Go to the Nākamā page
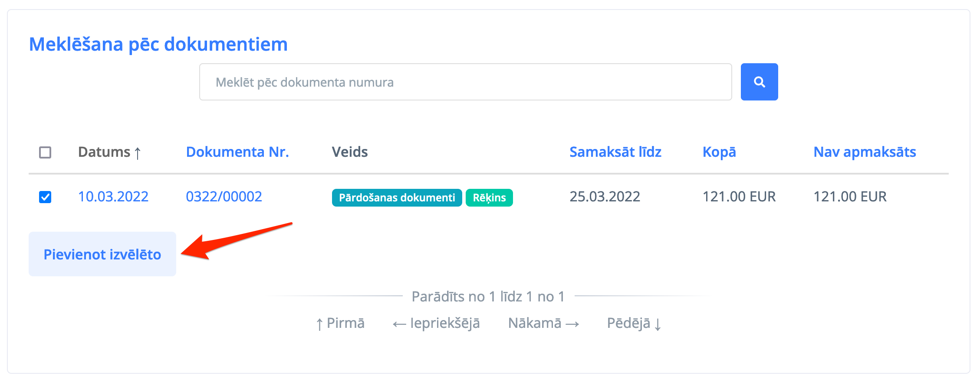This screenshot has width=980, height=382. coord(543,323)
